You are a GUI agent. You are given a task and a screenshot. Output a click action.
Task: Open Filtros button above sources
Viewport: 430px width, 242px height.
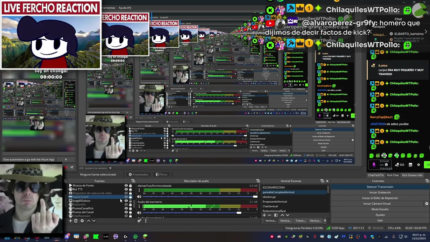161,174
